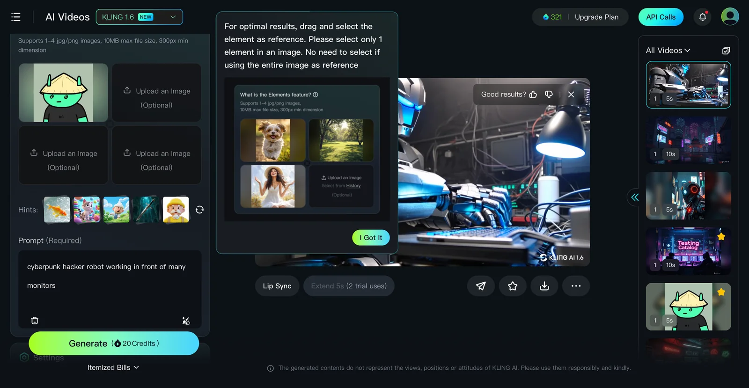749x388 pixels.
Task: Clear prompt with the trash icon
Action: point(35,321)
